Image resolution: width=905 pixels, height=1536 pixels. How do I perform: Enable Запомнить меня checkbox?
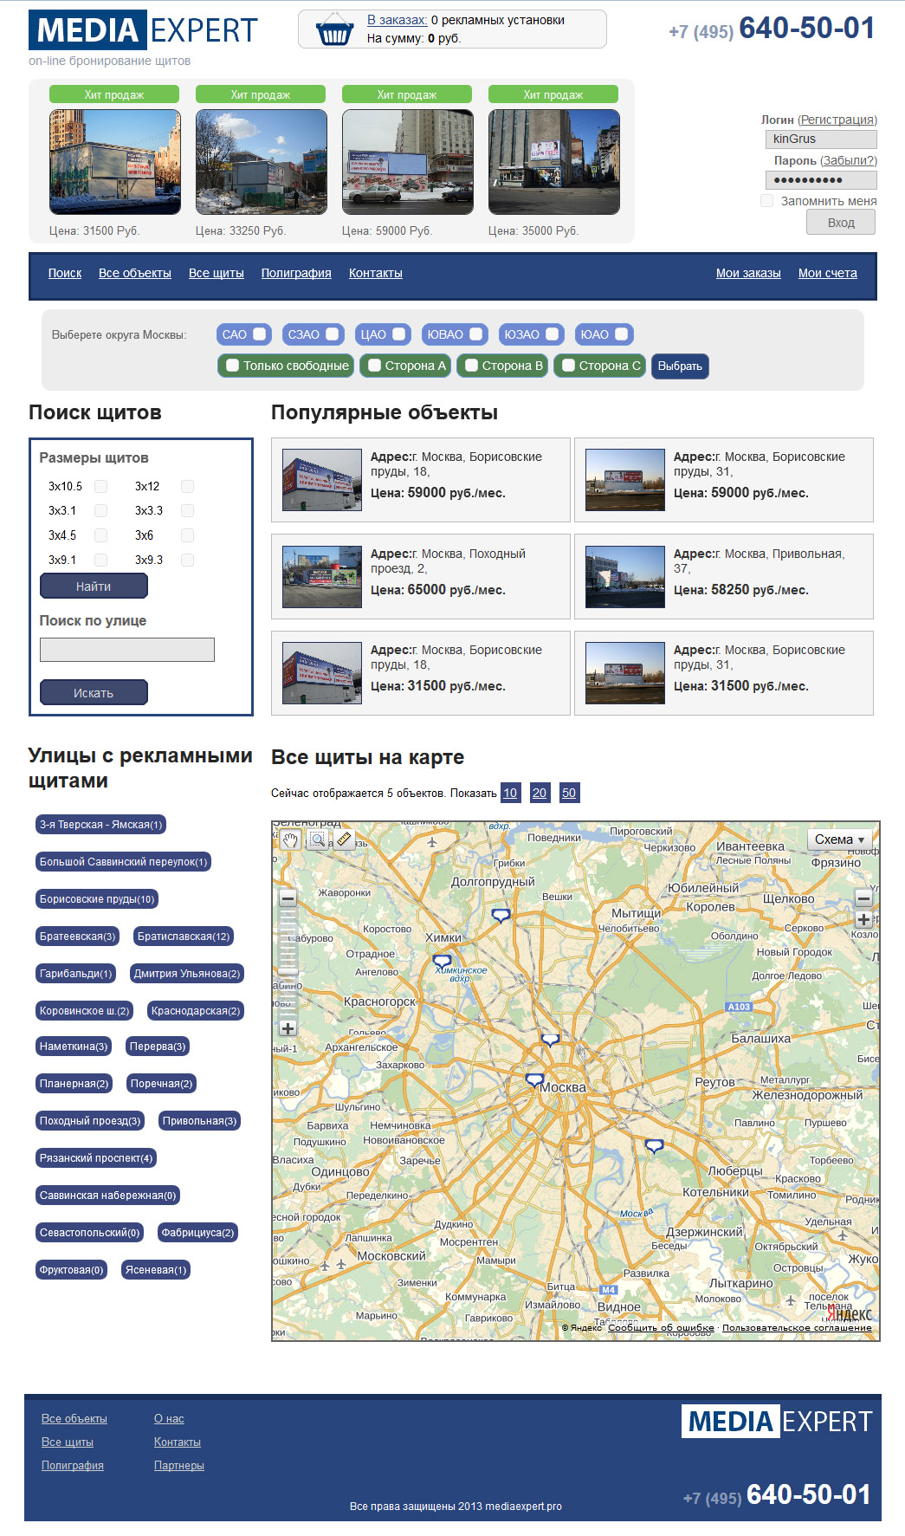[766, 201]
